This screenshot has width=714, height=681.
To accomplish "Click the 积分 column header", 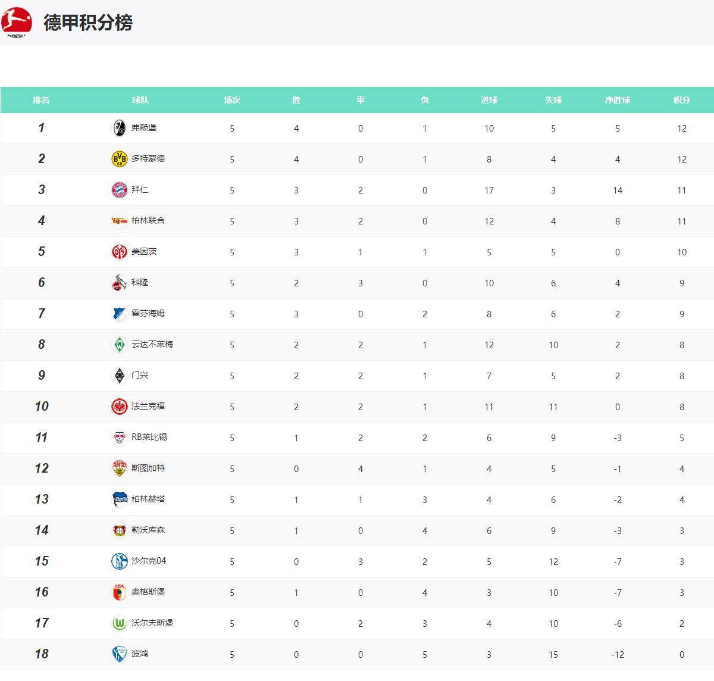I will click(x=682, y=100).
